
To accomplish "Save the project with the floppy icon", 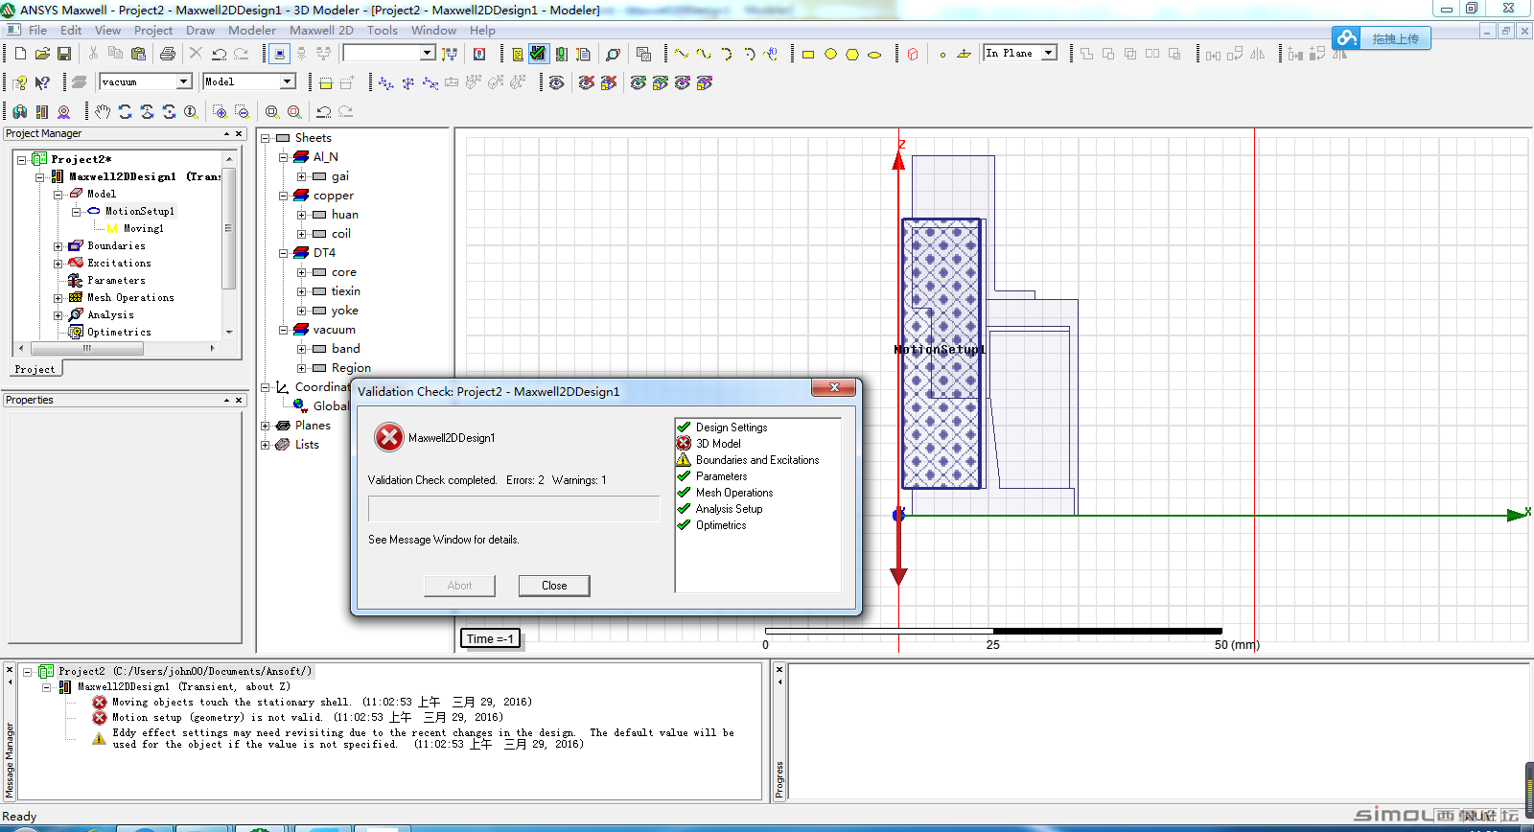I will (64, 54).
